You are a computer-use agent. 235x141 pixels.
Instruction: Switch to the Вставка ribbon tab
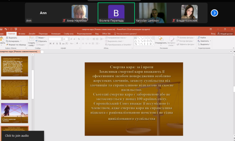[x=22, y=34]
